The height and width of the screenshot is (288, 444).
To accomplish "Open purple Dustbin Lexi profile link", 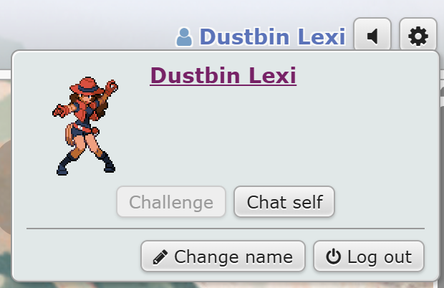I will coord(223,76).
